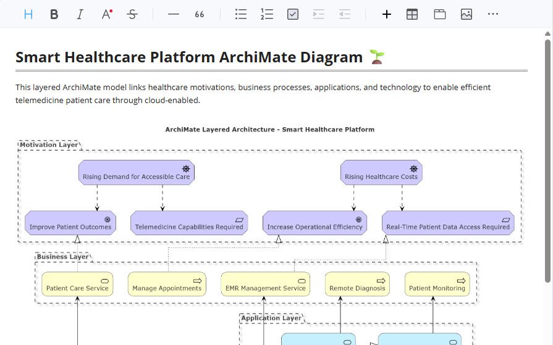553x345 pixels.
Task: Insert a table
Action: [412, 14]
